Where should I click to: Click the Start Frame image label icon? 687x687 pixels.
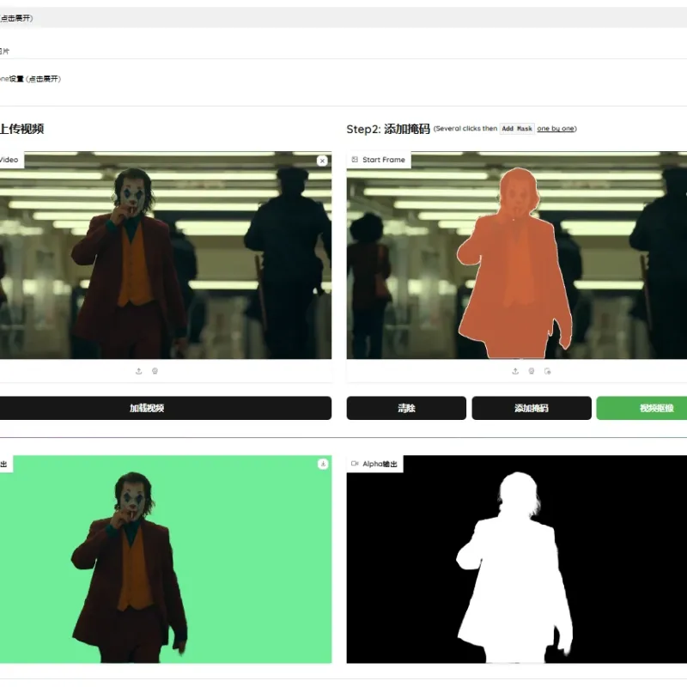[355, 160]
